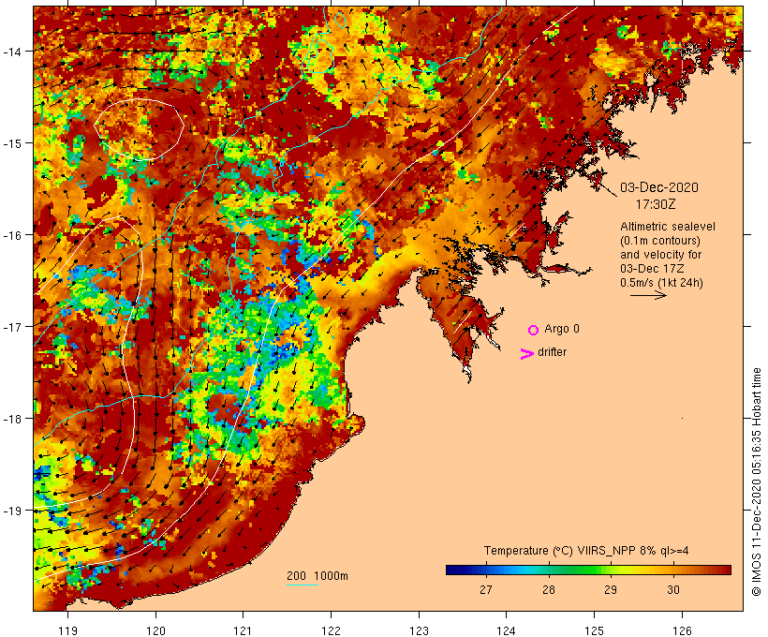Click the longitude label 125
Screen dimensions: 768x637
(595, 630)
